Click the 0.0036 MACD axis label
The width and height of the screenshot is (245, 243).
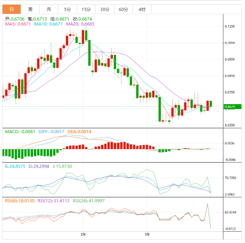coord(230,143)
